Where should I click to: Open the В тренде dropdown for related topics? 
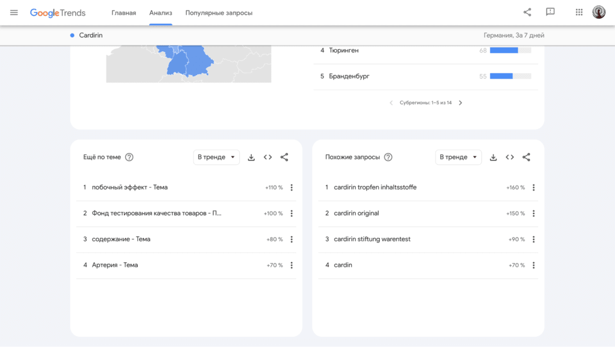tap(216, 157)
